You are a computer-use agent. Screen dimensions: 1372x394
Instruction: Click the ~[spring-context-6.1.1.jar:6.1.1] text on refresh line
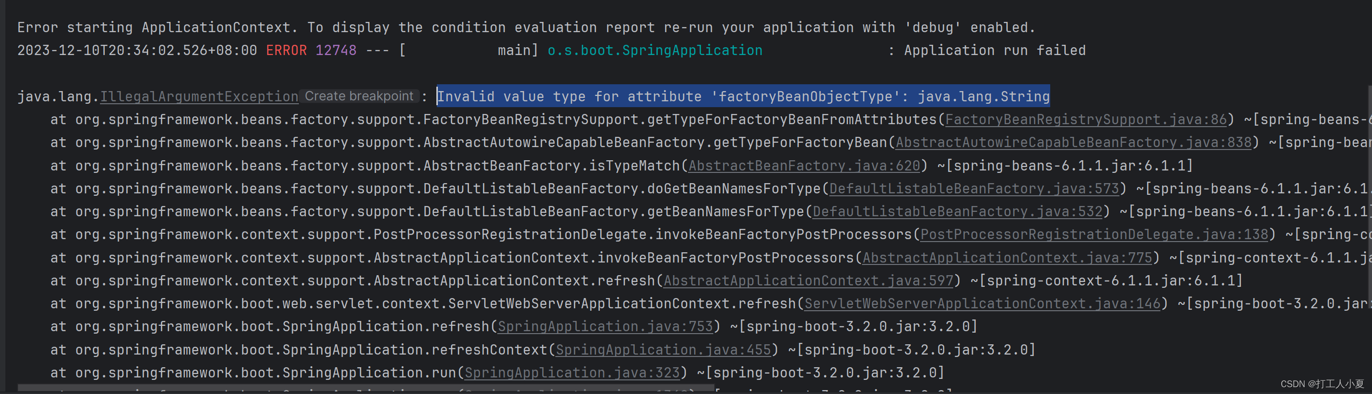pyautogui.click(x=1106, y=281)
